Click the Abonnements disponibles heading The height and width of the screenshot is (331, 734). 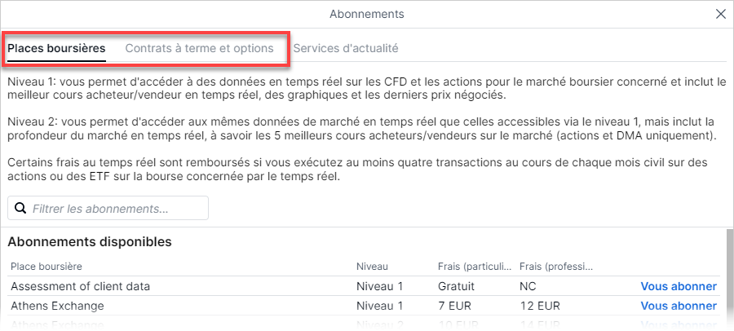(90, 242)
